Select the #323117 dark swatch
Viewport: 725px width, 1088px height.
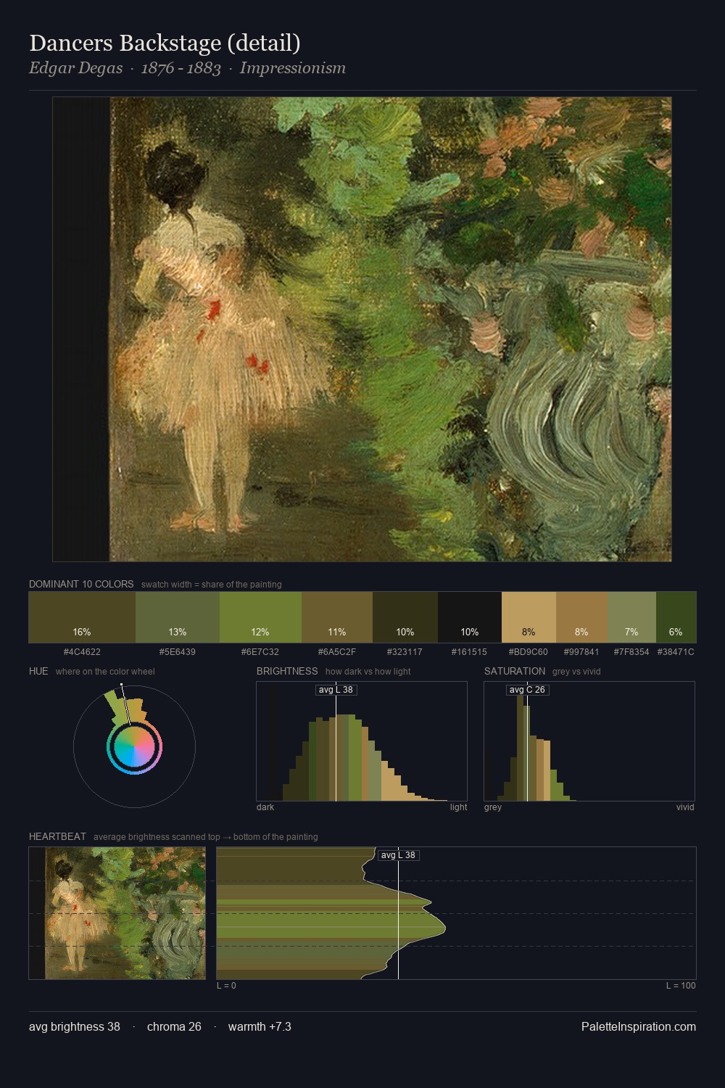pyautogui.click(x=405, y=617)
